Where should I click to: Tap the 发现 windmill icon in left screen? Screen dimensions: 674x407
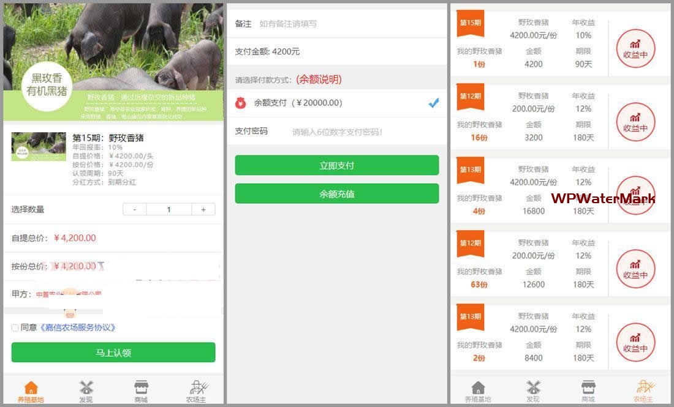pos(86,388)
